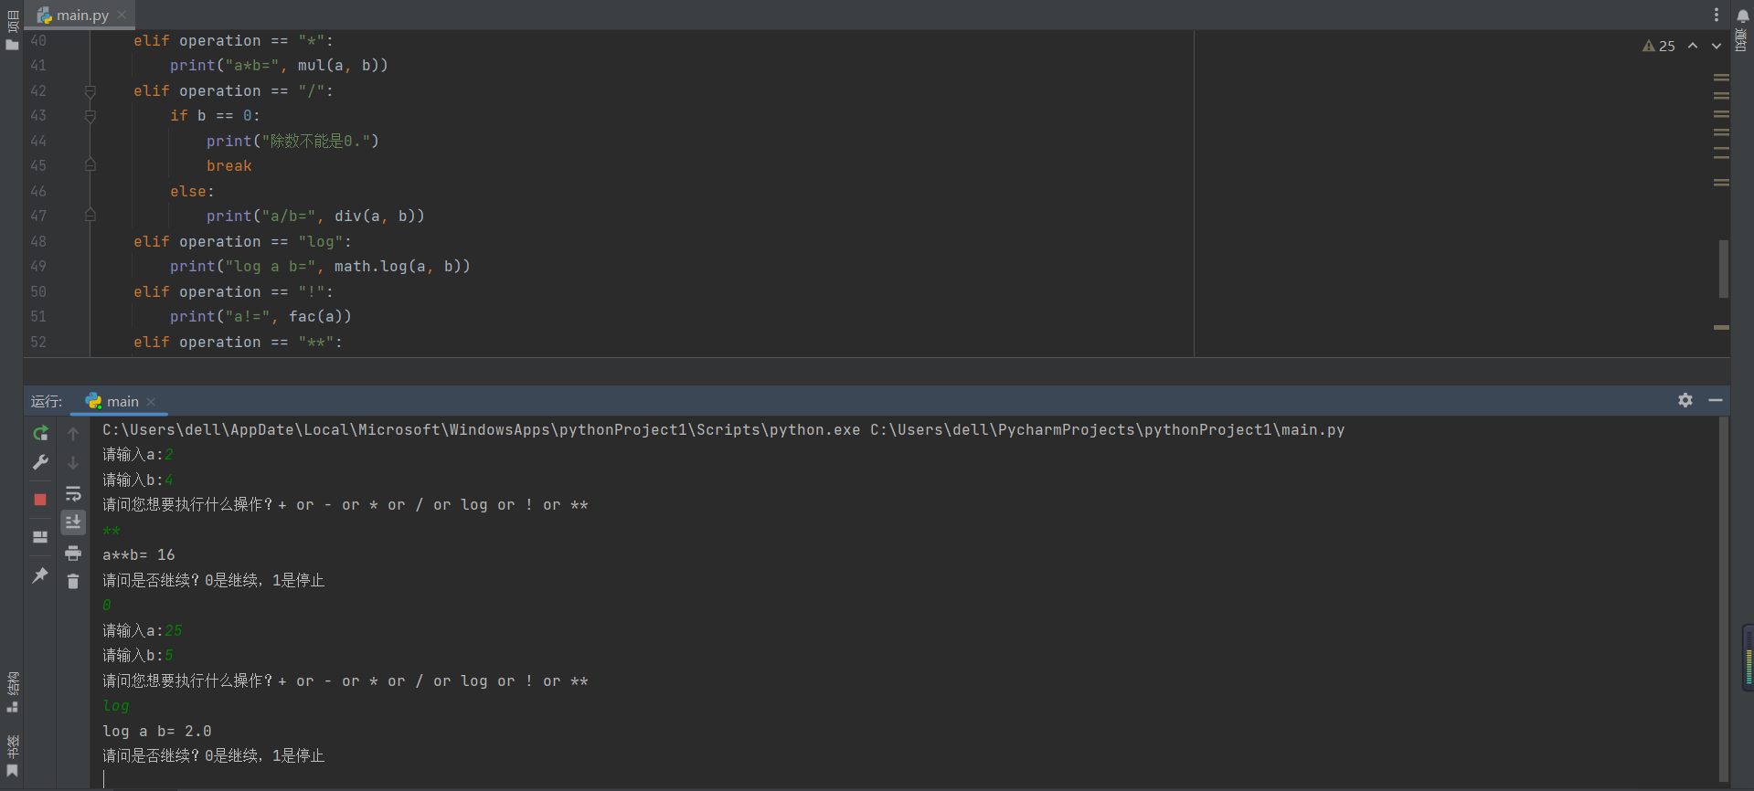The image size is (1754, 791).
Task: Stop the running process with red square
Action: click(40, 500)
